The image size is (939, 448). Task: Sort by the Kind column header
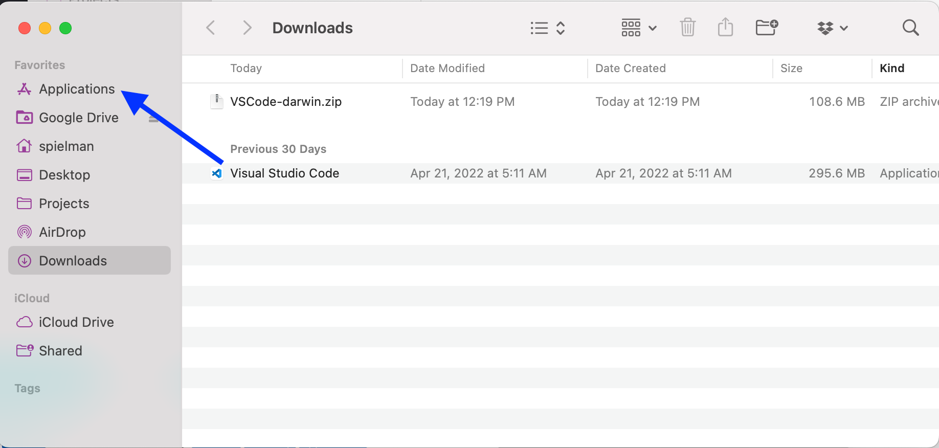(892, 68)
